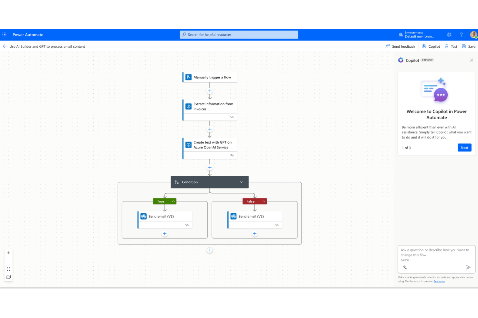
Task: Open the app launcher waffle icon
Action: (x=5, y=34)
